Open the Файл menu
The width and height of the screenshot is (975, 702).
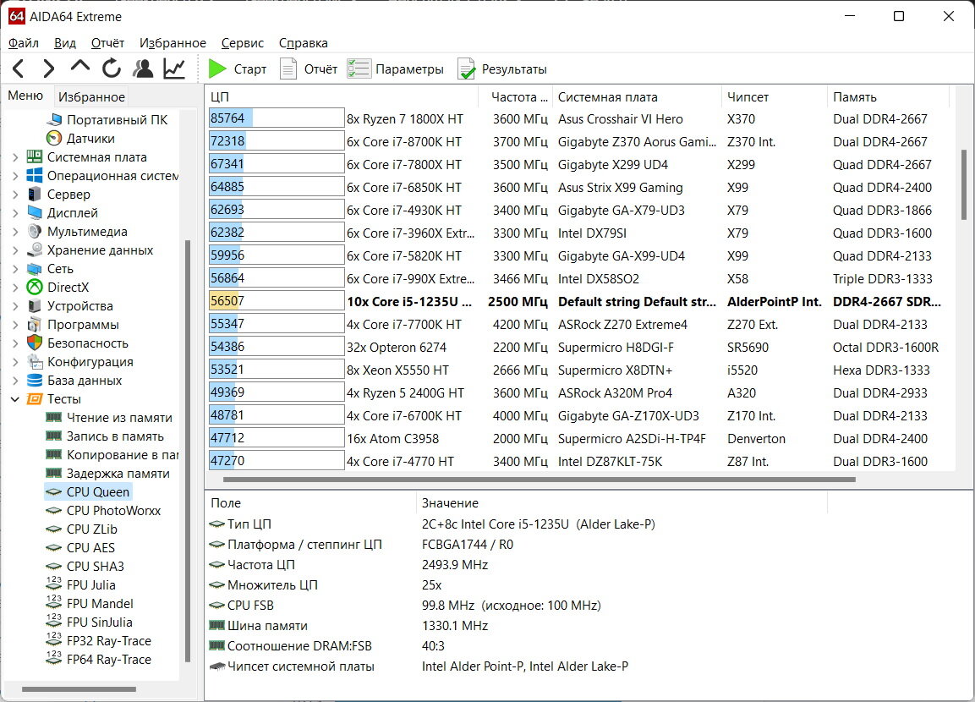click(x=24, y=43)
